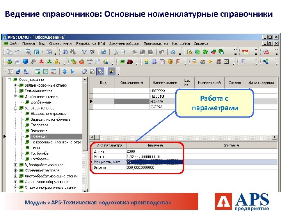Viewport: 281px width, 211px height.
Task: Open the Правка menu
Action: (x=28, y=44)
